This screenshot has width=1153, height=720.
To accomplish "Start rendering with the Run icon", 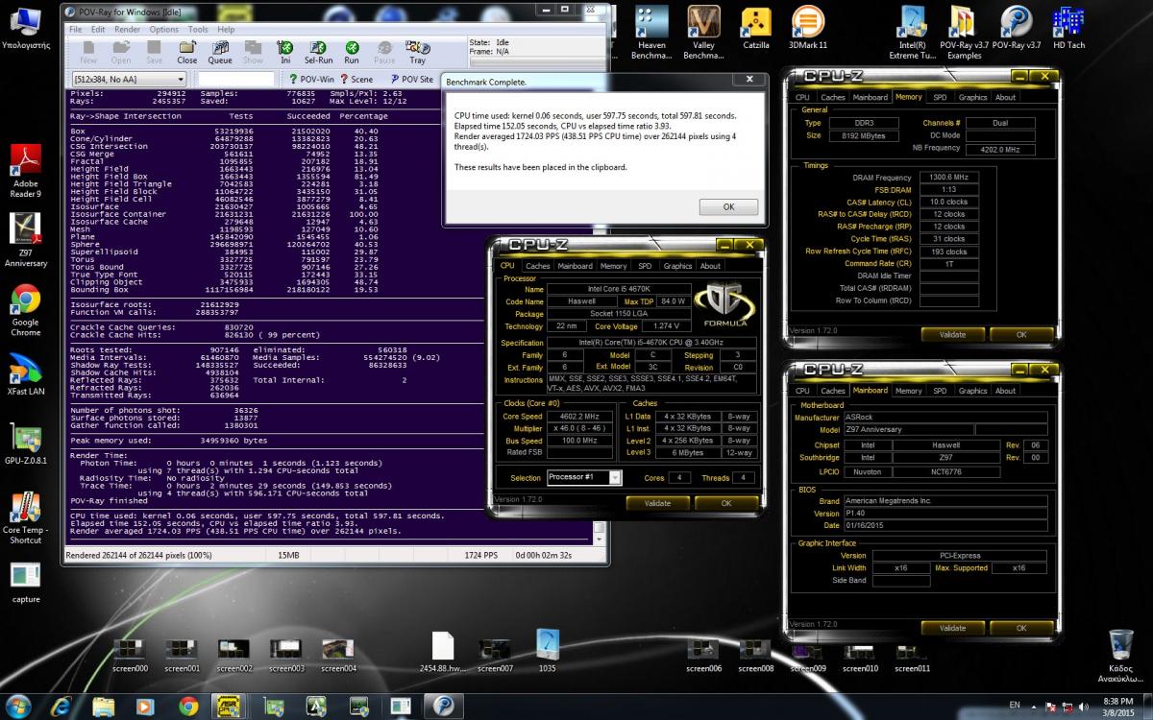I will (352, 52).
